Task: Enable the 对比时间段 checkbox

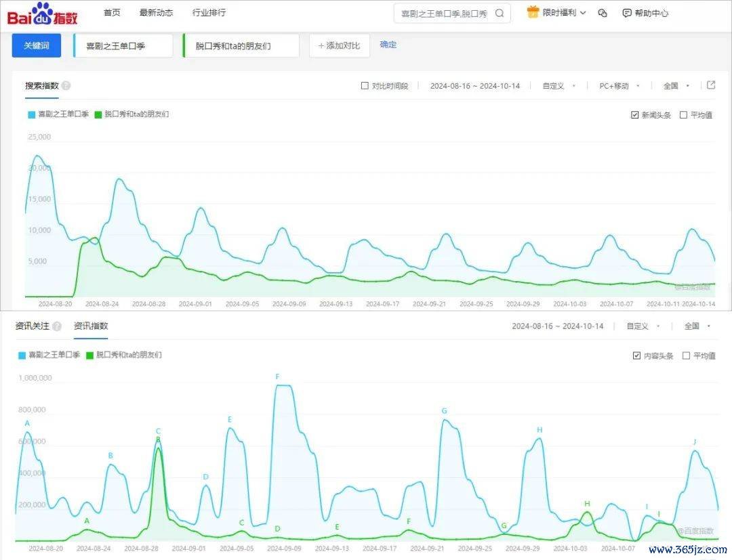Action: pos(365,86)
